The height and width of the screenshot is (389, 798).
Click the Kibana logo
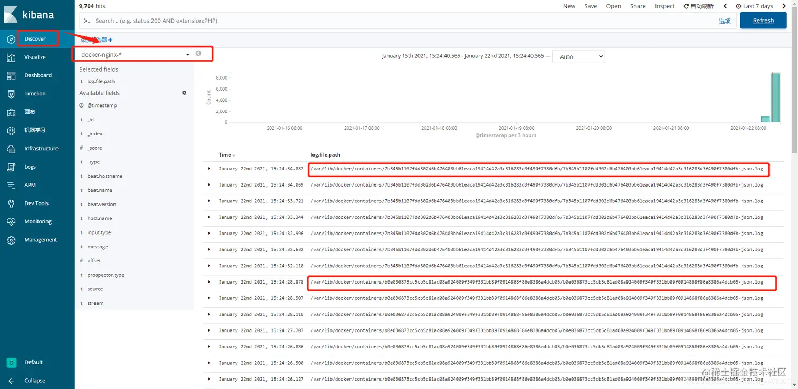pyautogui.click(x=29, y=14)
